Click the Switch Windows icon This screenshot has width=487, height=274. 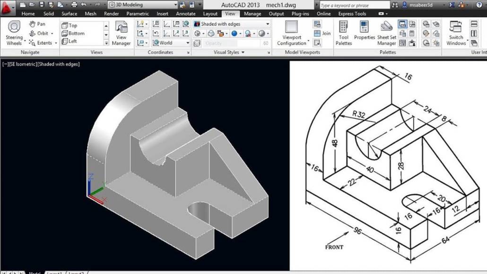456,32
